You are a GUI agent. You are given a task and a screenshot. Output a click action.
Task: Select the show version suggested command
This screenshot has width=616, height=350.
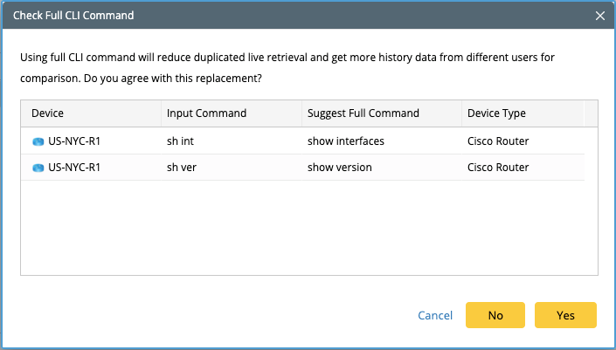tap(339, 168)
